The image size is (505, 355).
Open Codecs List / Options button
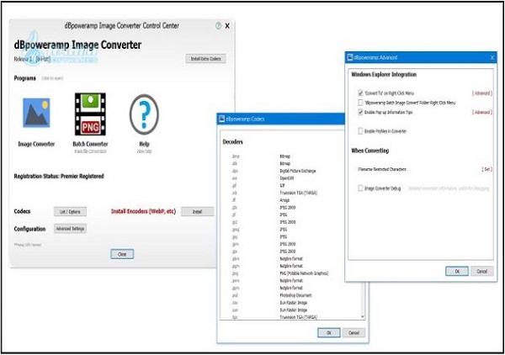pos(70,211)
